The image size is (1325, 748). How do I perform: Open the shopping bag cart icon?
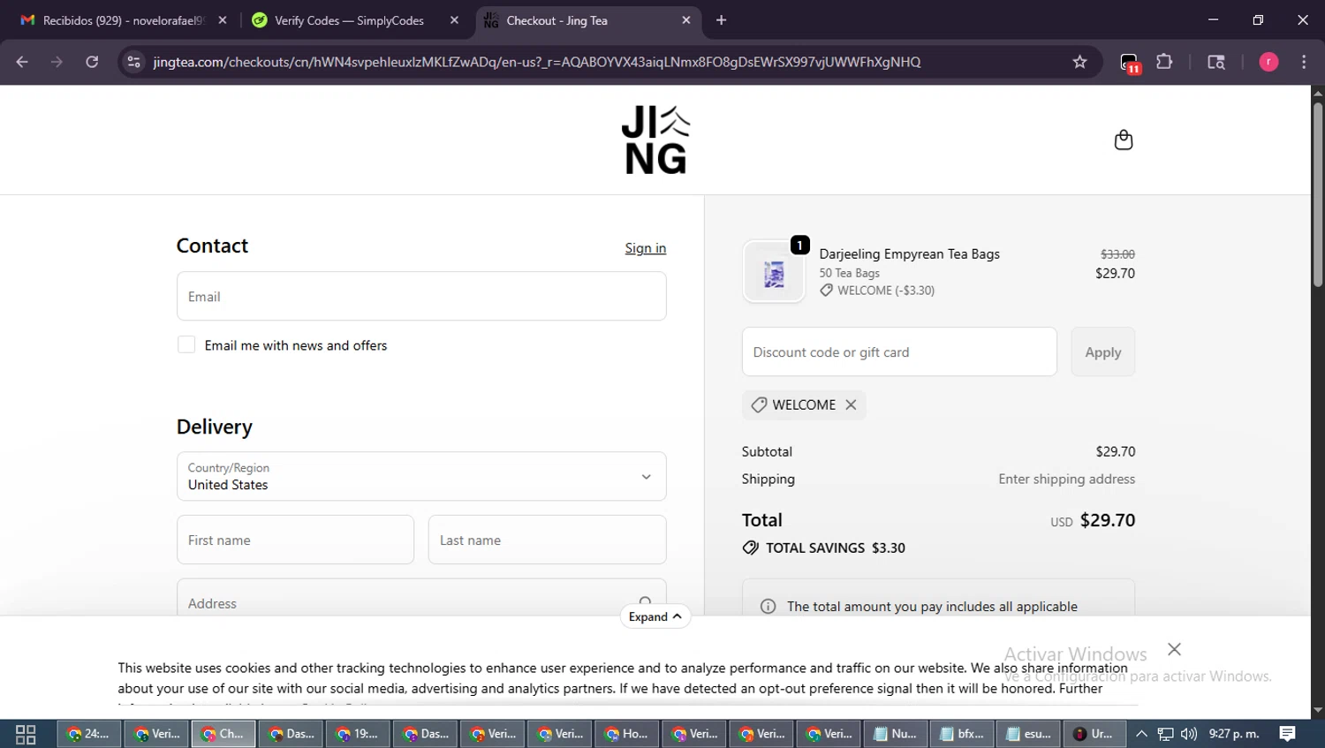click(x=1123, y=140)
